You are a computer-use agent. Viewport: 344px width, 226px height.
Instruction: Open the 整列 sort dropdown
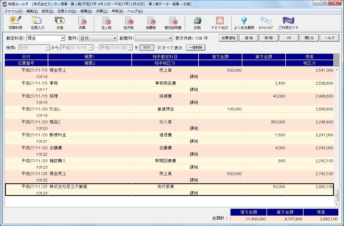click(x=115, y=38)
